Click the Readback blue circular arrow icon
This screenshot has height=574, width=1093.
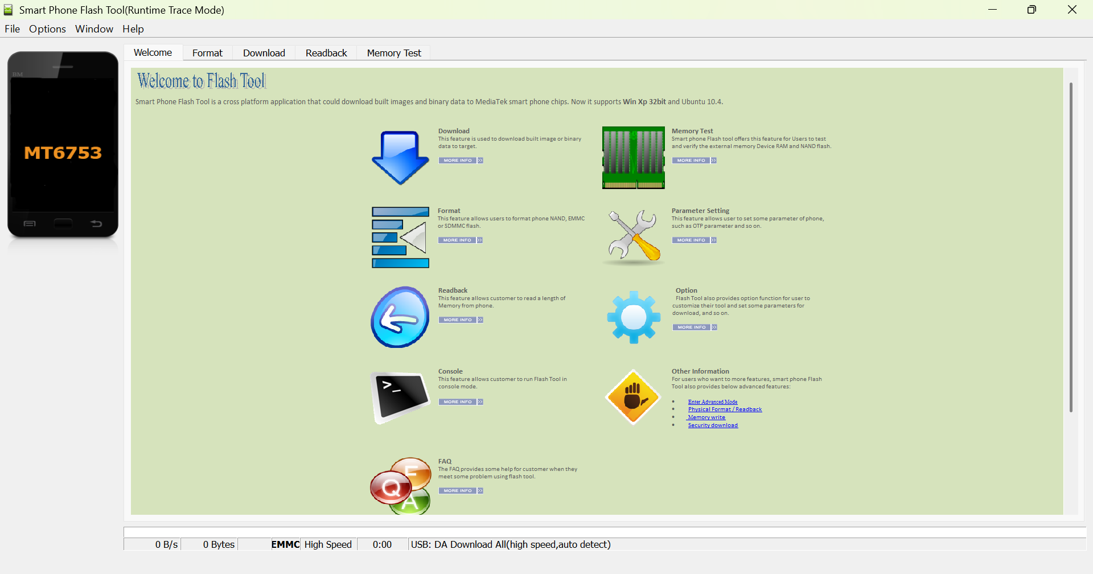[400, 317]
